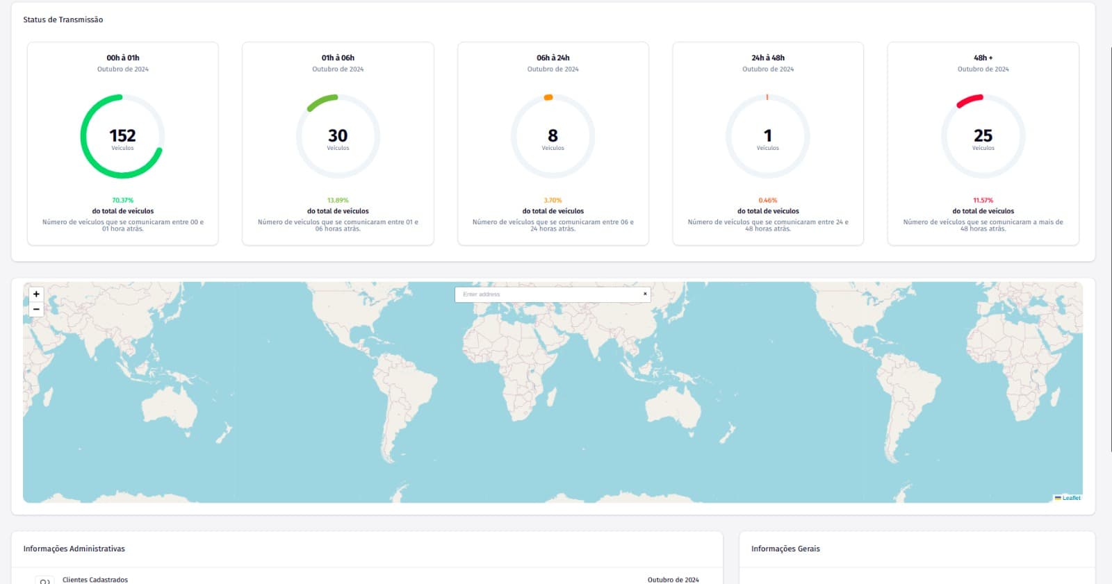
Task: Click Outubro de 2024 in the Clientes Cadastrados row
Action: 673,580
